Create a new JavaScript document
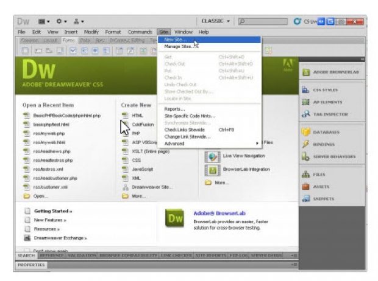The width and height of the screenshot is (378, 281). click(x=142, y=169)
